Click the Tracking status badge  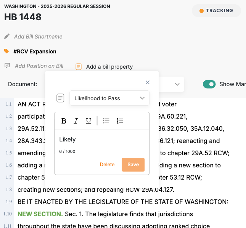(x=216, y=11)
